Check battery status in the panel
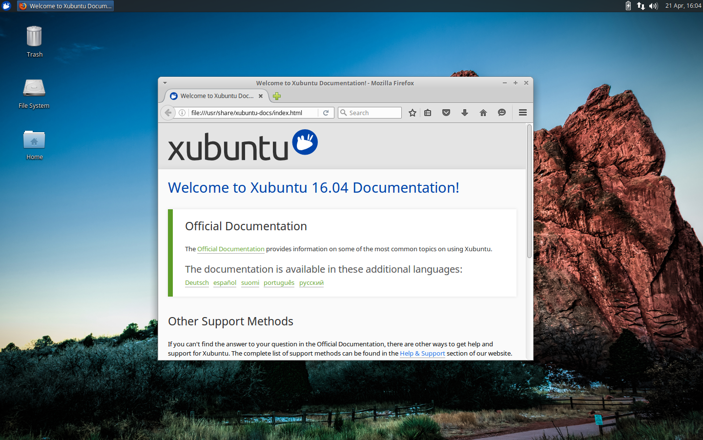The width and height of the screenshot is (703, 440). click(628, 6)
